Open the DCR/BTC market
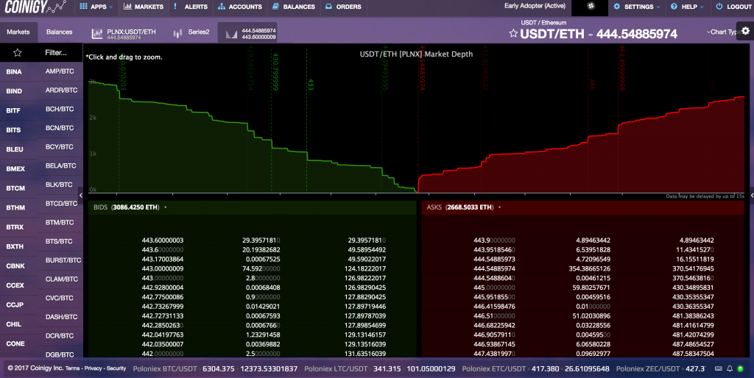 tap(60, 336)
